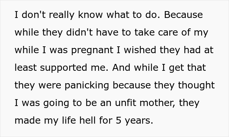229x137 pixels.
Task: Click the word "Because" in first line
Action: coord(184,15)
